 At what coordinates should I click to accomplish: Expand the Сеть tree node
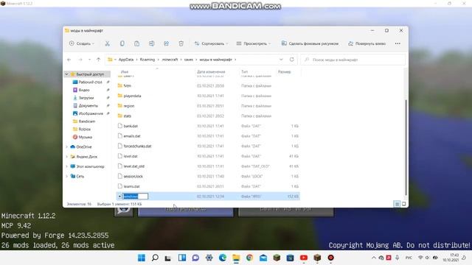tap(66, 176)
